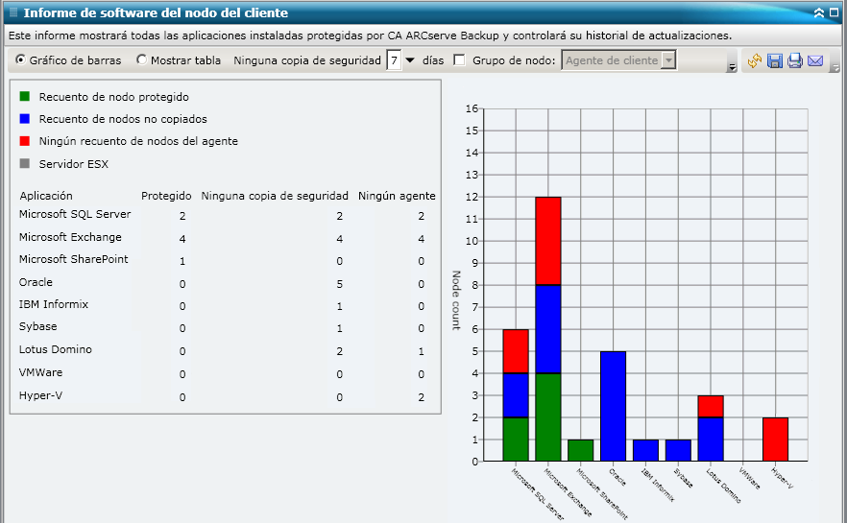Click the Aplicación column header
The image size is (847, 523).
[46, 196]
